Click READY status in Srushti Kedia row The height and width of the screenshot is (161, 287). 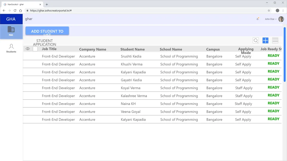[274, 56]
